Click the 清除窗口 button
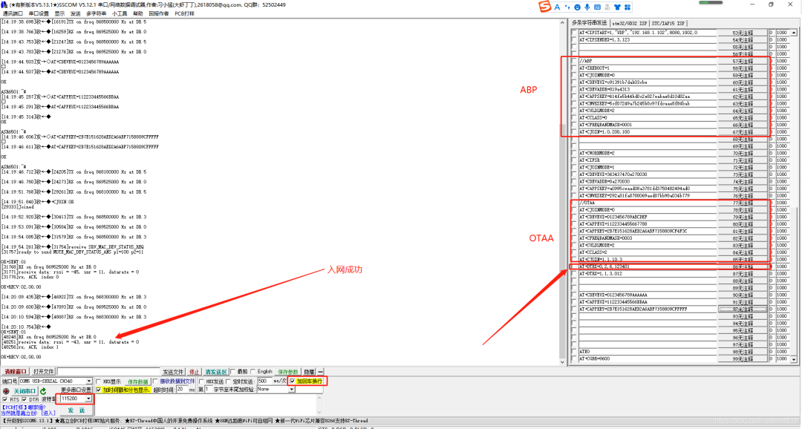Viewport: 802px width, 429px height. 16,372
